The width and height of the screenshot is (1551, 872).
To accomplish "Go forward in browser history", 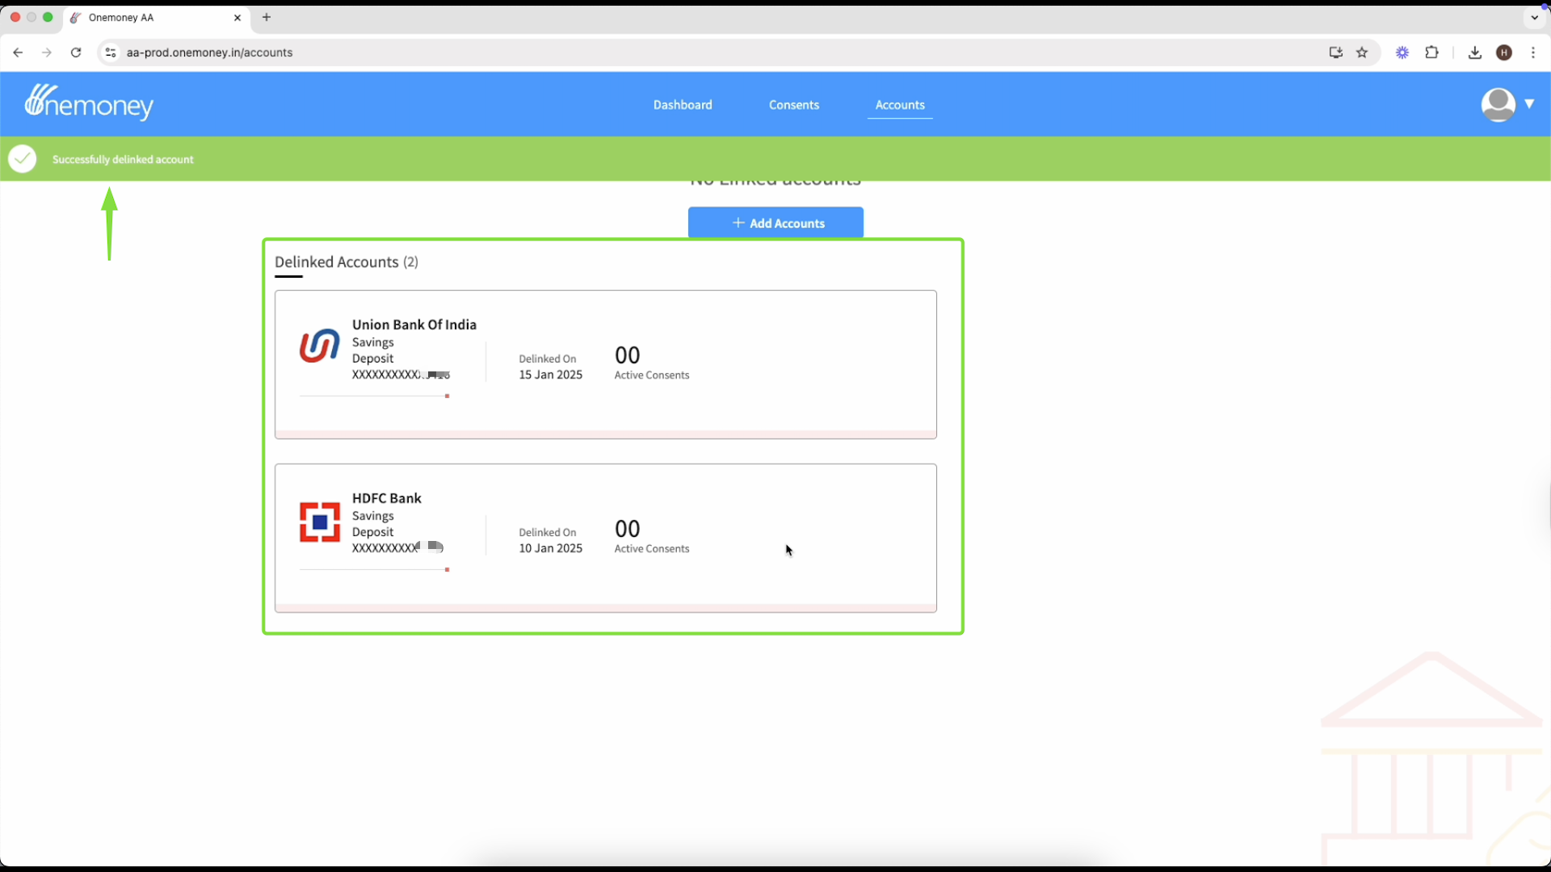I will (x=47, y=52).
